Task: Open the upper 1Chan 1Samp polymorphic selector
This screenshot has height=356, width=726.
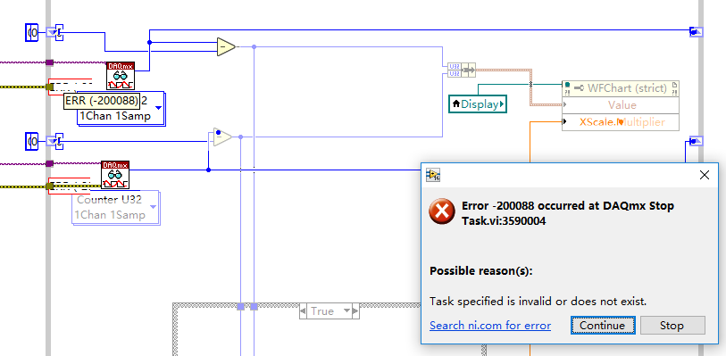Action: point(121,109)
